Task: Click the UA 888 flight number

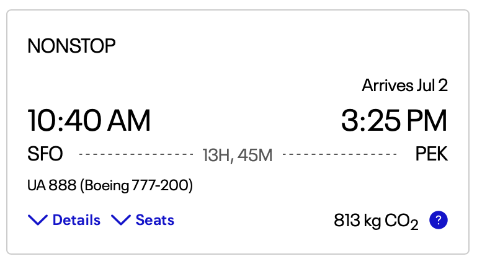Action: tap(51, 185)
